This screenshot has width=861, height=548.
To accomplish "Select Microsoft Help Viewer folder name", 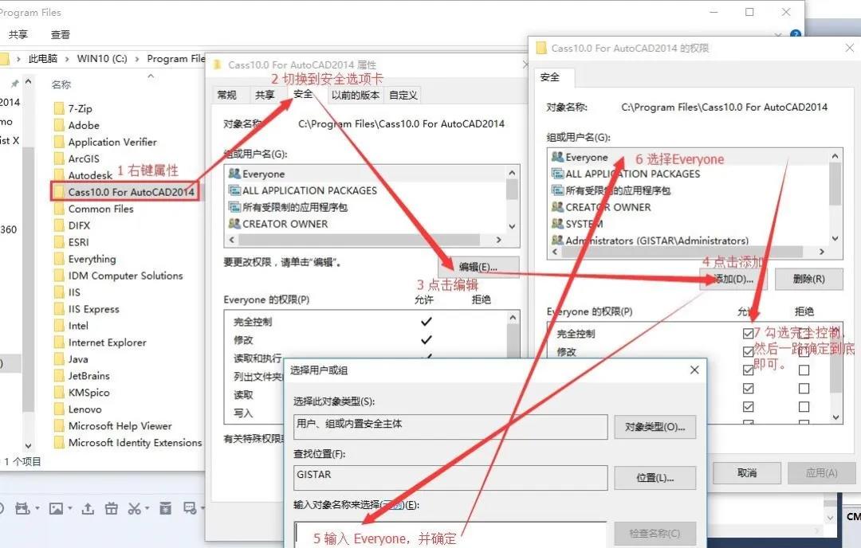I will coord(120,425).
